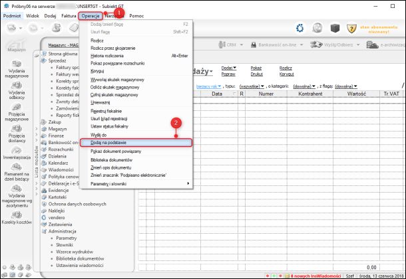The width and height of the screenshot is (406, 279).
Task: Choose Wywołaj skutek magazynowy menu entry
Action: pyautogui.click(x=136, y=80)
